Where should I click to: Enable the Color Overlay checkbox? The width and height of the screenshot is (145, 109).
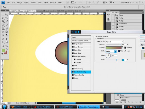(73, 69)
